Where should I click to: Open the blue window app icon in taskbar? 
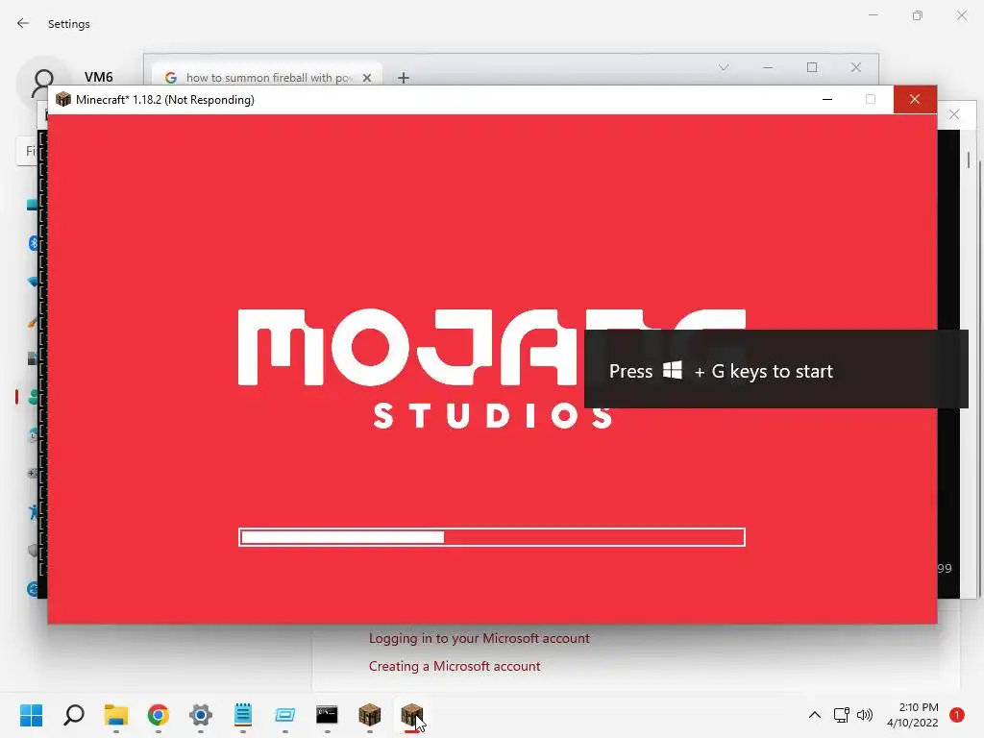284,715
